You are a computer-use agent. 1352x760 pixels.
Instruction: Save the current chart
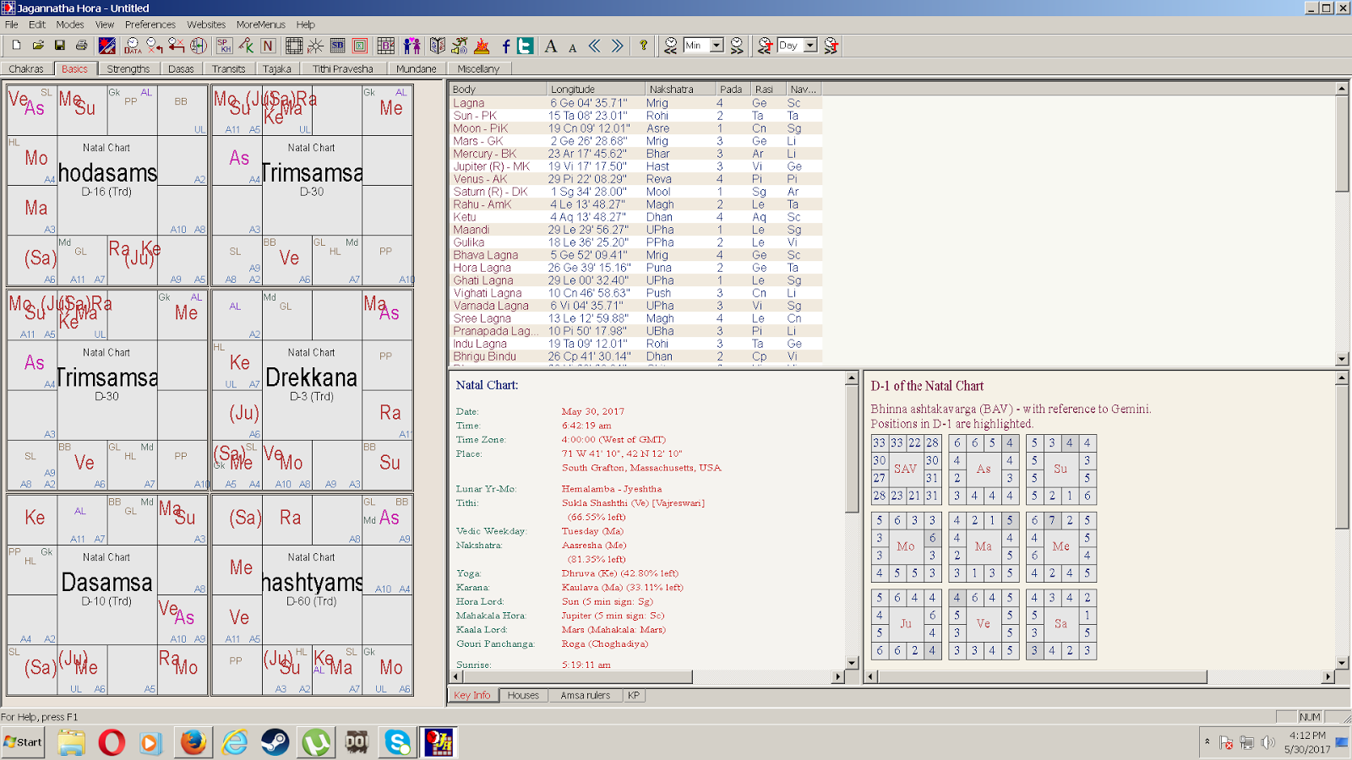(60, 46)
